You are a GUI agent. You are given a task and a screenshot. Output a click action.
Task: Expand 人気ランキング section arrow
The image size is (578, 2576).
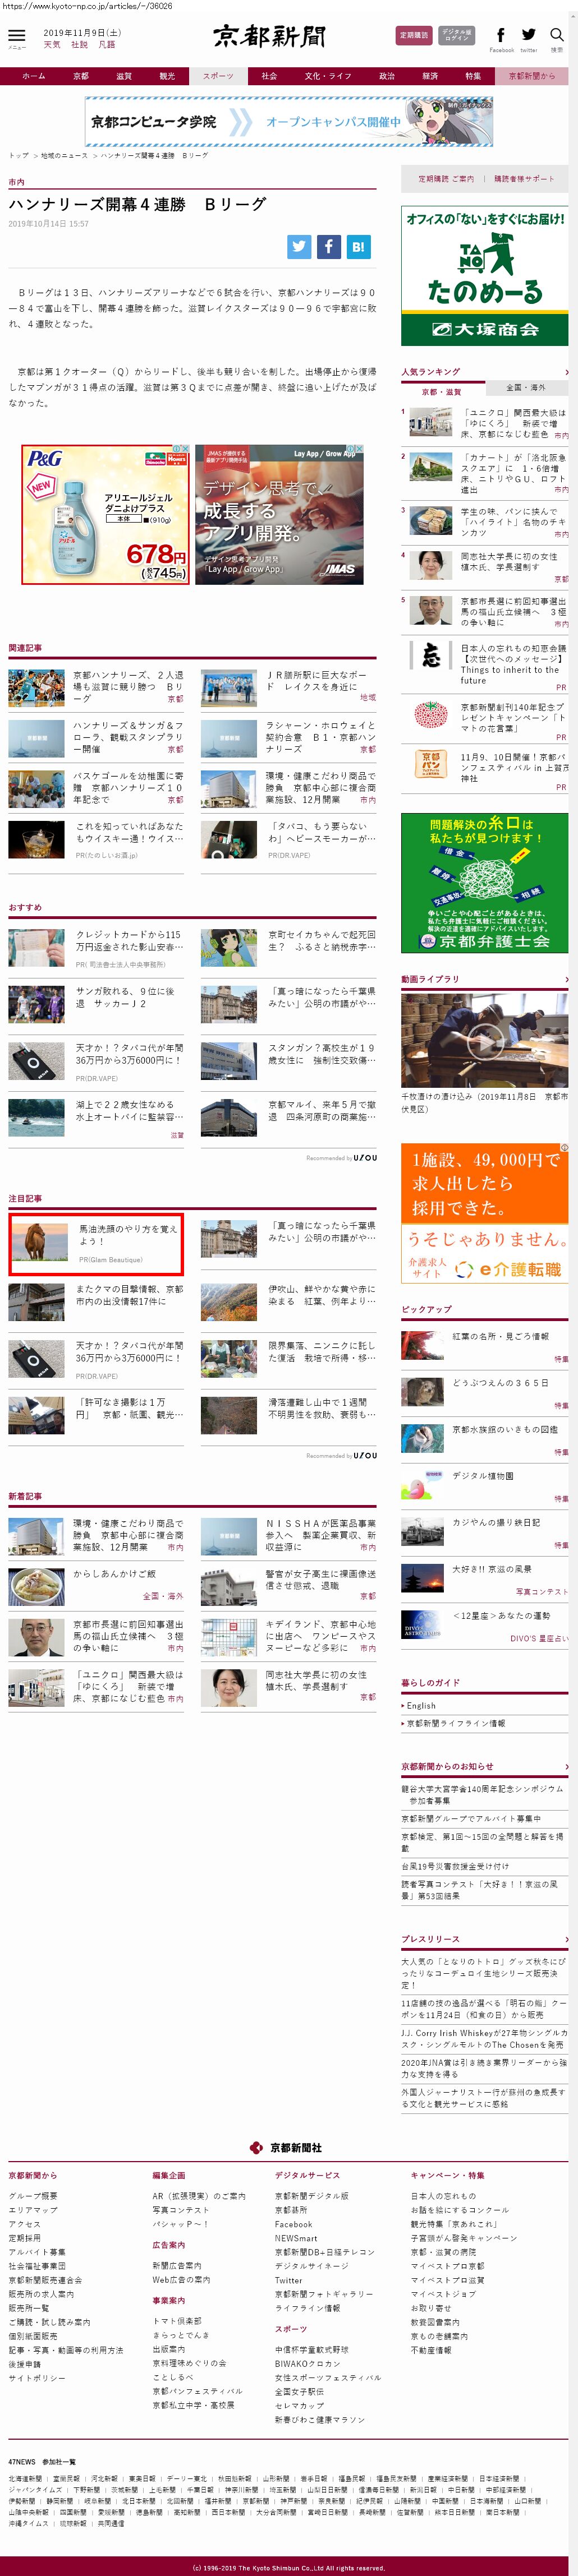point(566,372)
